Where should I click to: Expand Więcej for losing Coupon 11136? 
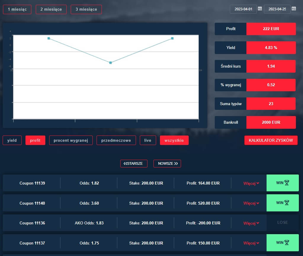(251, 223)
